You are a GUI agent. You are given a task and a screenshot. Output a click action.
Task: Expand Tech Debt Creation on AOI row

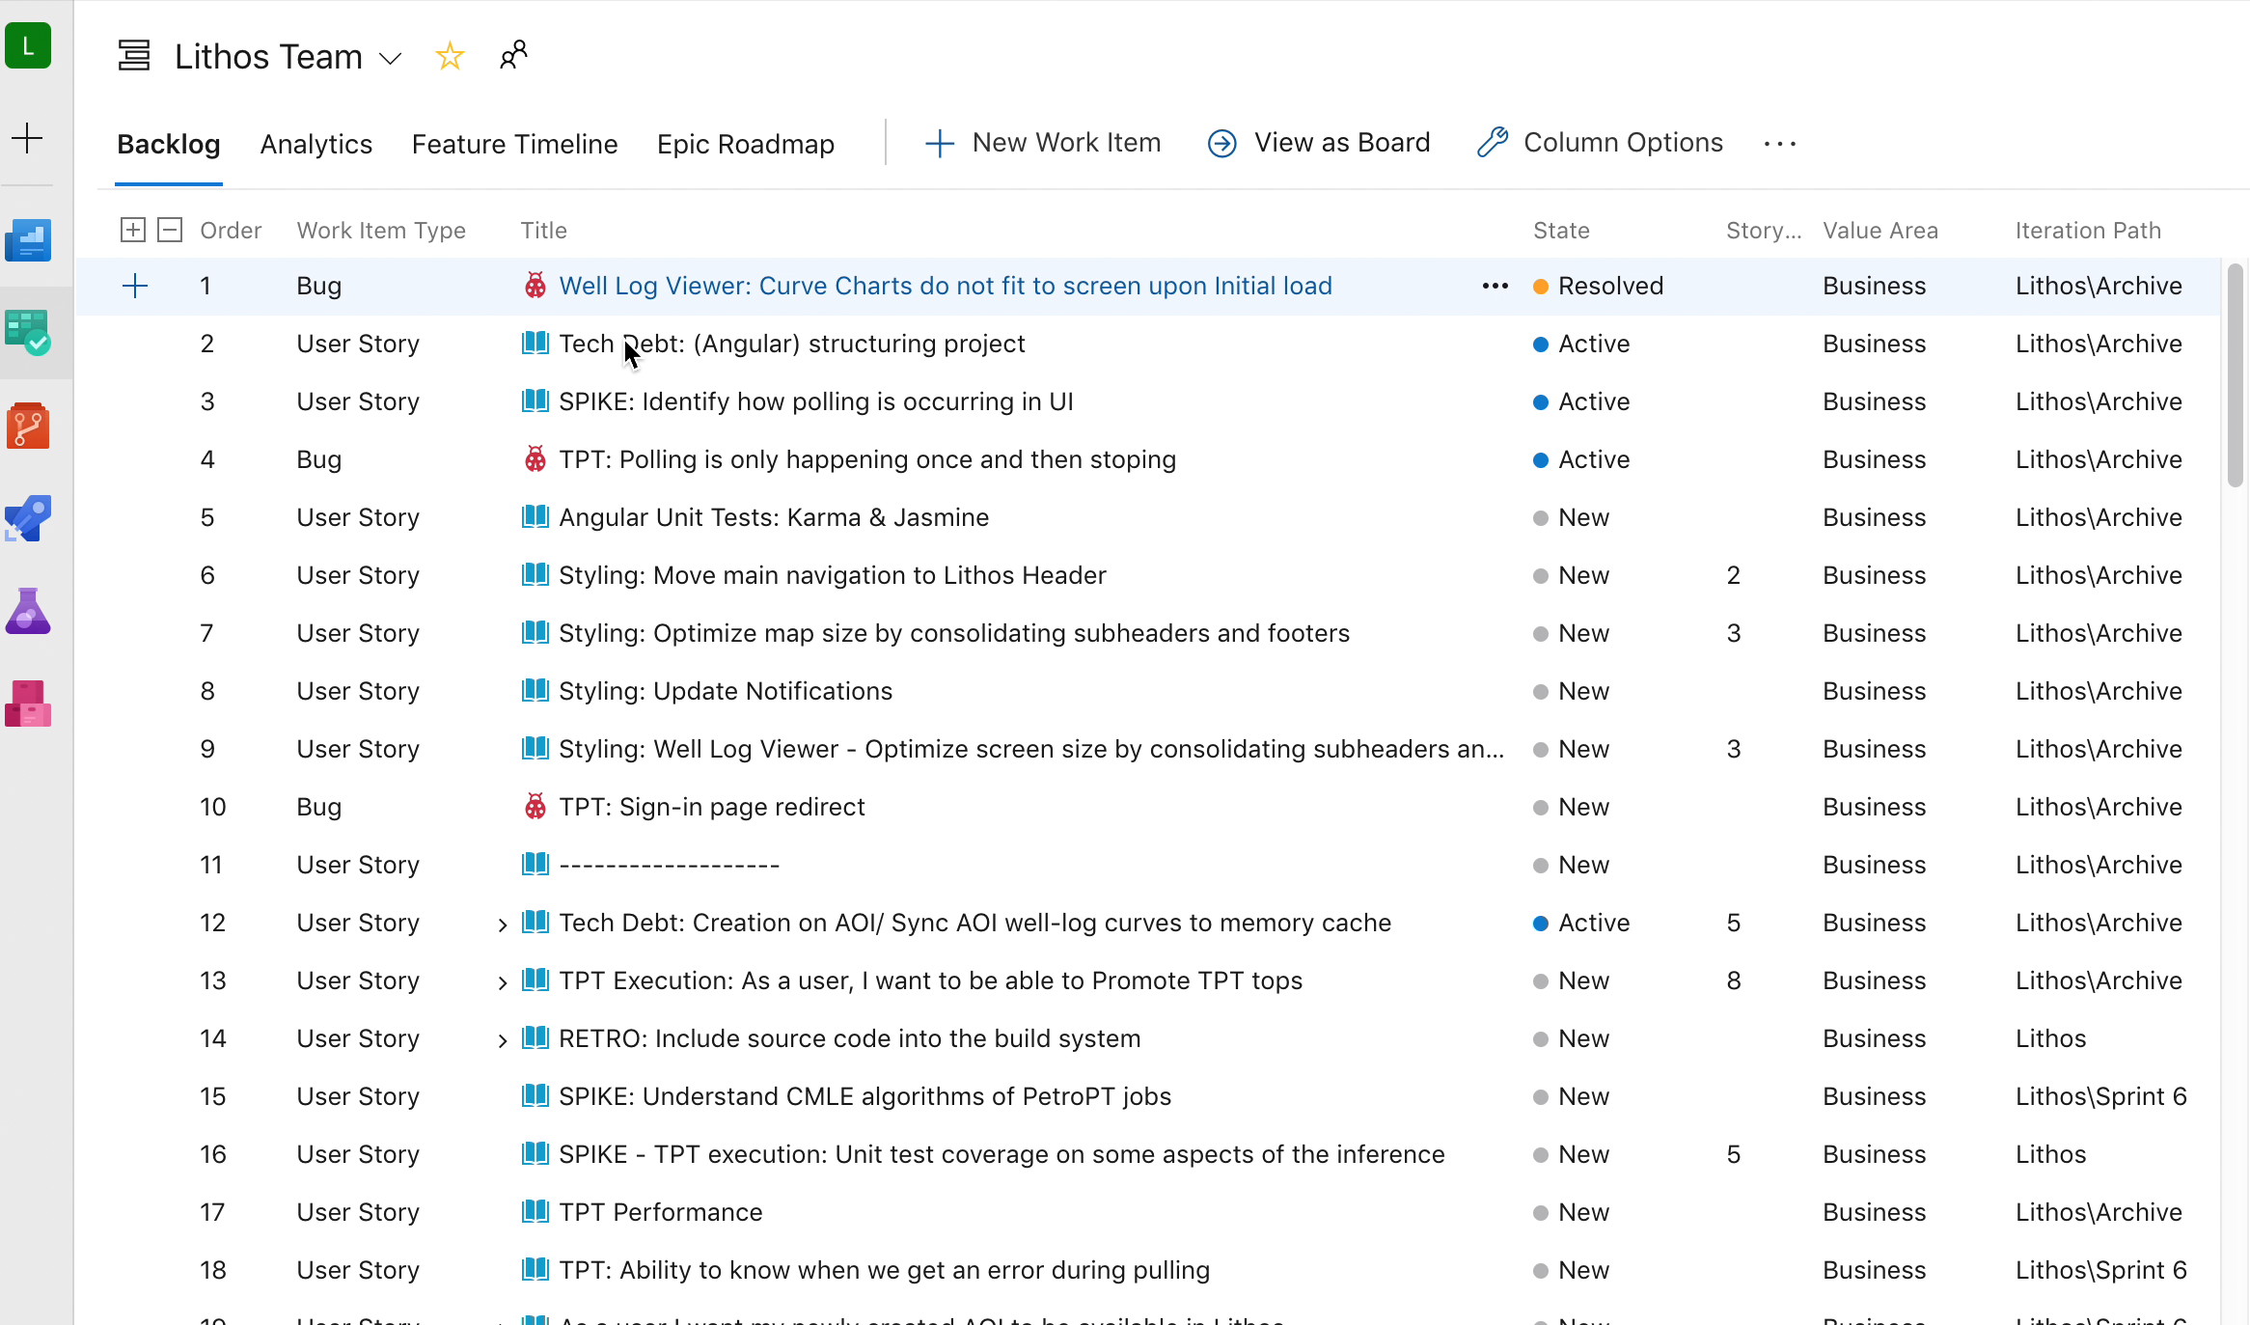(x=502, y=925)
